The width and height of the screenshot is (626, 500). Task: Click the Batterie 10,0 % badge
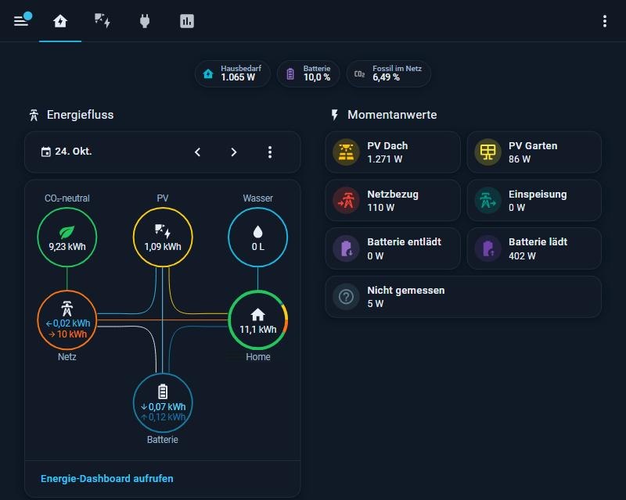tap(308, 73)
